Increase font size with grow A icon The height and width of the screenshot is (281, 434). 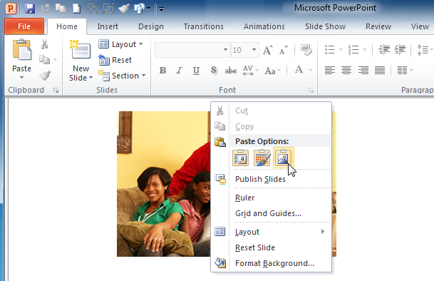pos(268,50)
